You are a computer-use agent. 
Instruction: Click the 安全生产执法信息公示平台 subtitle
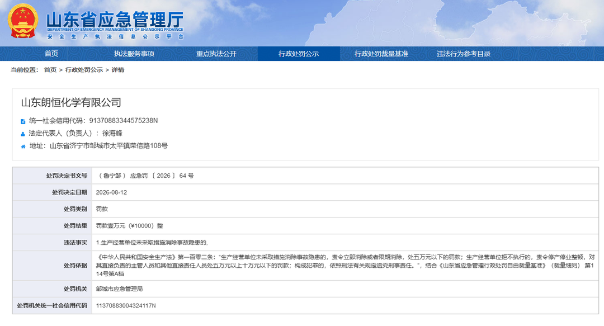115,36
